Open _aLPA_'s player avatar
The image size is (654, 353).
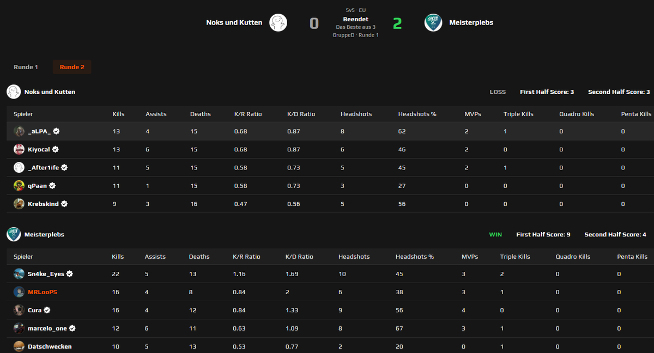(x=18, y=131)
